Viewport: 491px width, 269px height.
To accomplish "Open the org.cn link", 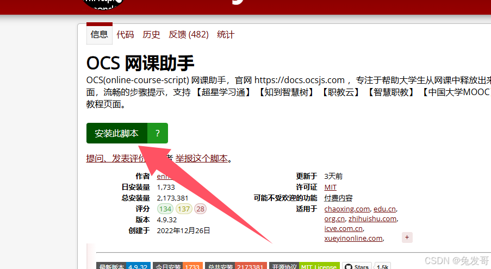I will 334,218.
